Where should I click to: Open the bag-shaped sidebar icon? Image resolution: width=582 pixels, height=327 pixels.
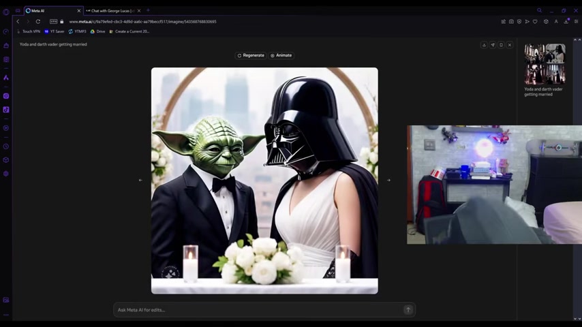6,46
